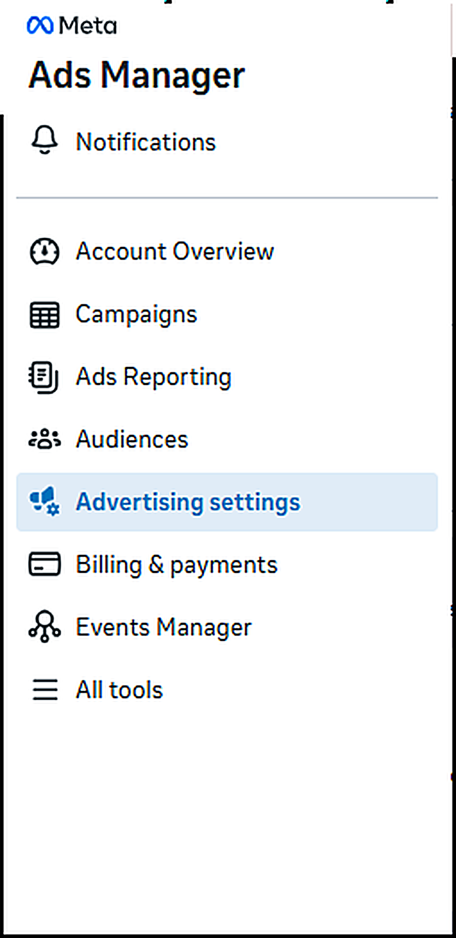This screenshot has width=456, height=938.
Task: Select Ads Reporting in sidebar
Action: click(x=227, y=378)
